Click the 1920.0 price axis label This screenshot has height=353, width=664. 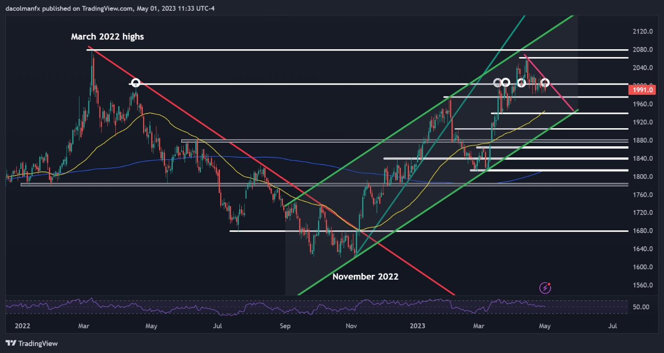[644, 122]
